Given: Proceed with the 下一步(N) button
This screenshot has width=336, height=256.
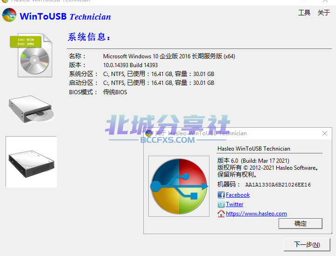Looking at the screenshot, I should [307, 244].
